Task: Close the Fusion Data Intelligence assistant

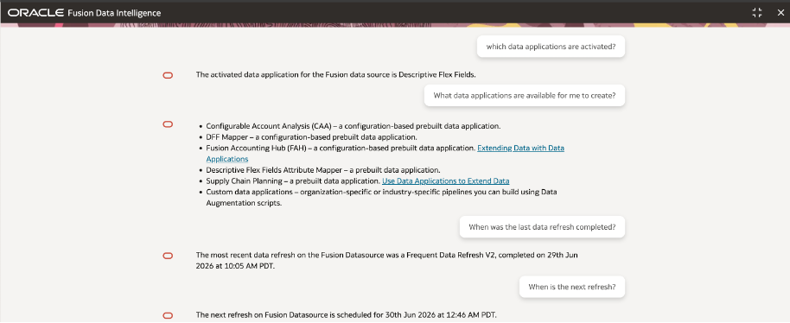Action: coord(780,13)
